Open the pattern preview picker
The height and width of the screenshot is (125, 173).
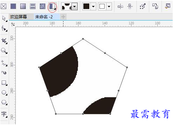[66, 7]
